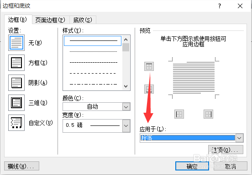
Task: Switch to the 边框(B) tab
Action: [18, 20]
